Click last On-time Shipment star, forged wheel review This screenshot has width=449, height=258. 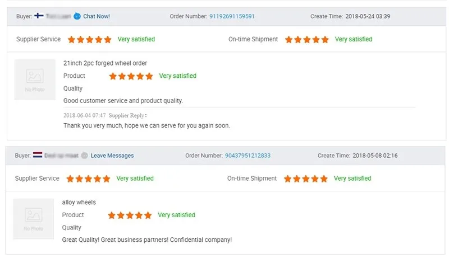[x=324, y=40]
